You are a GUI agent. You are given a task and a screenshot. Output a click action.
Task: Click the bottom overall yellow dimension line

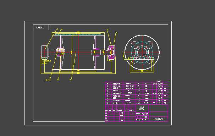pyautogui.click(x=78, y=73)
